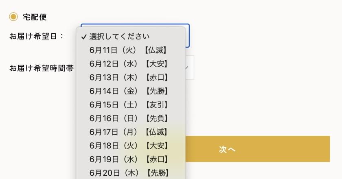The image size is (342, 179).
Task: Click the お届け希望時間帯 field label
Action: pyautogui.click(x=42, y=68)
